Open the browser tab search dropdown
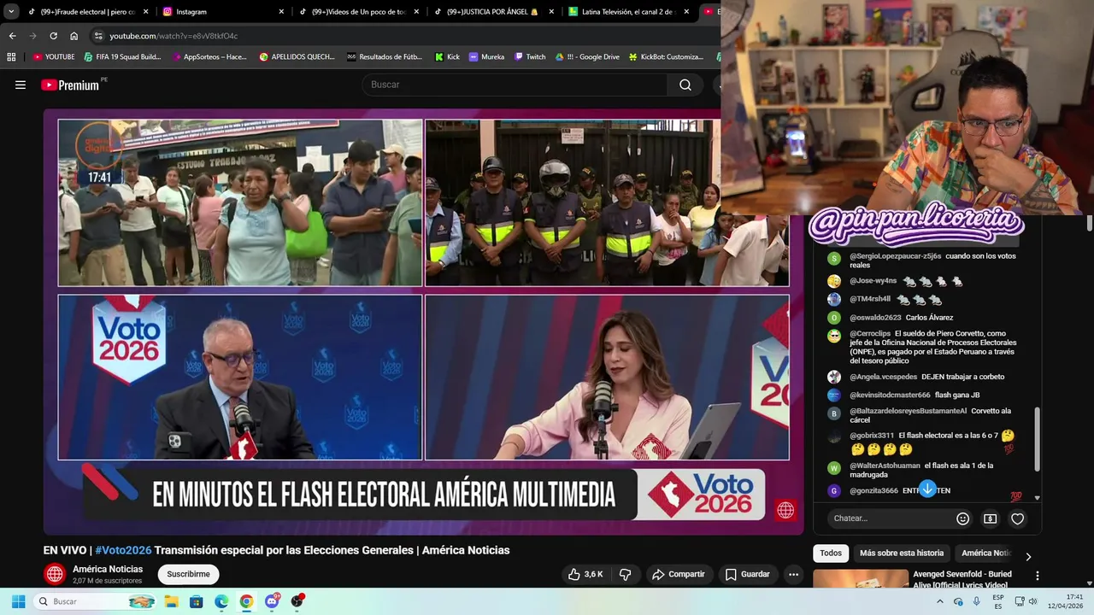Viewport: 1094px width, 615px height. coord(11,12)
